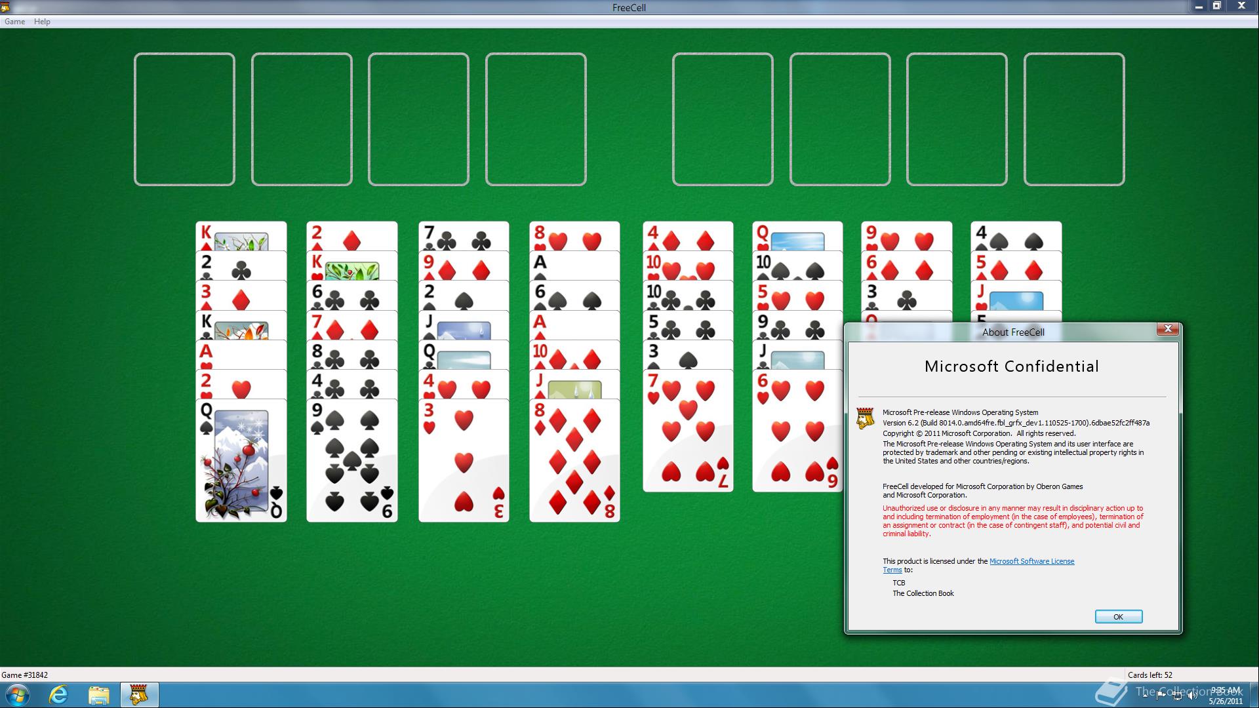Restore down the FreeCell window

pos(1217,6)
